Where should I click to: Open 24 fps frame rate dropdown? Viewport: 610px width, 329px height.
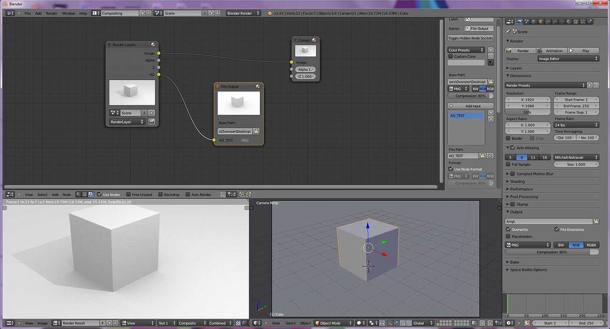(x=576, y=125)
